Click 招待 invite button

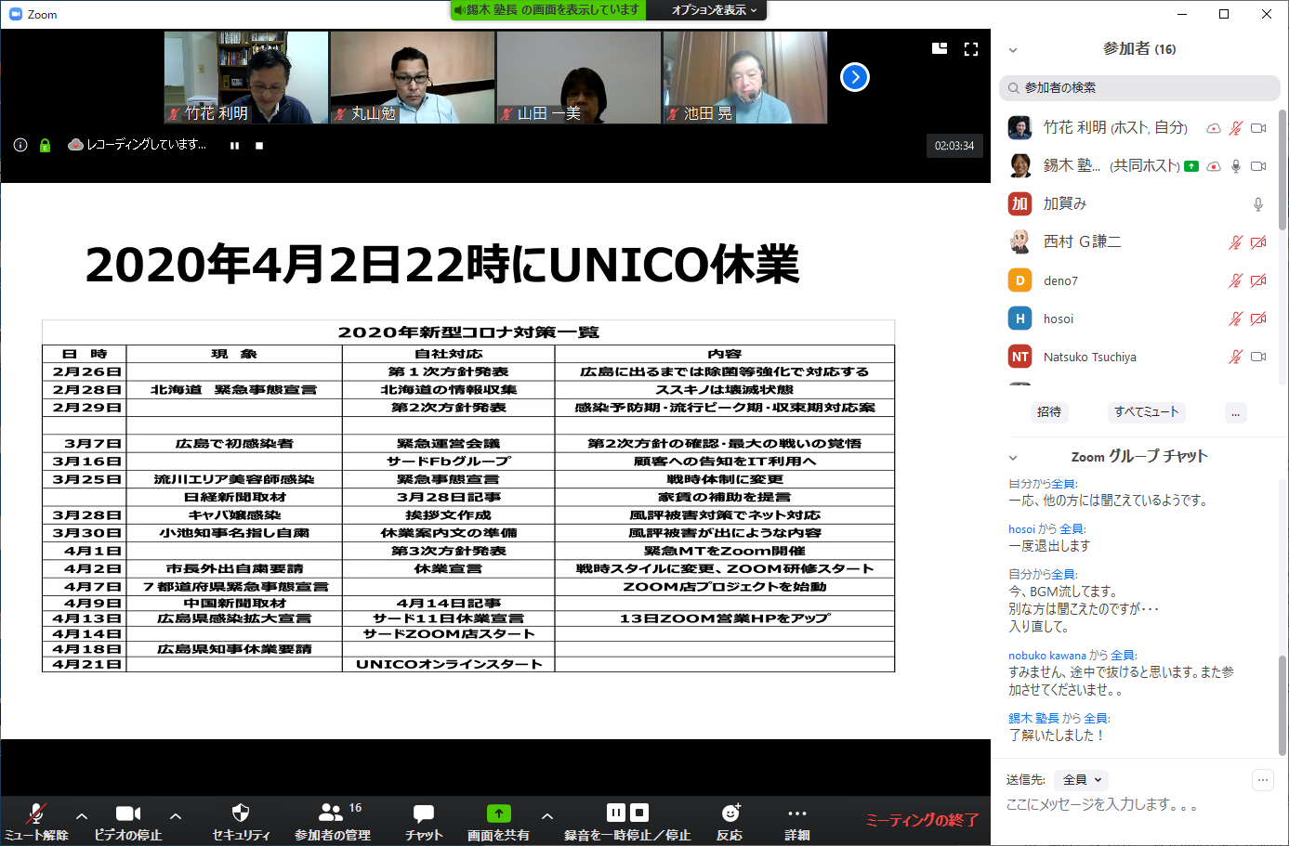tap(1049, 411)
